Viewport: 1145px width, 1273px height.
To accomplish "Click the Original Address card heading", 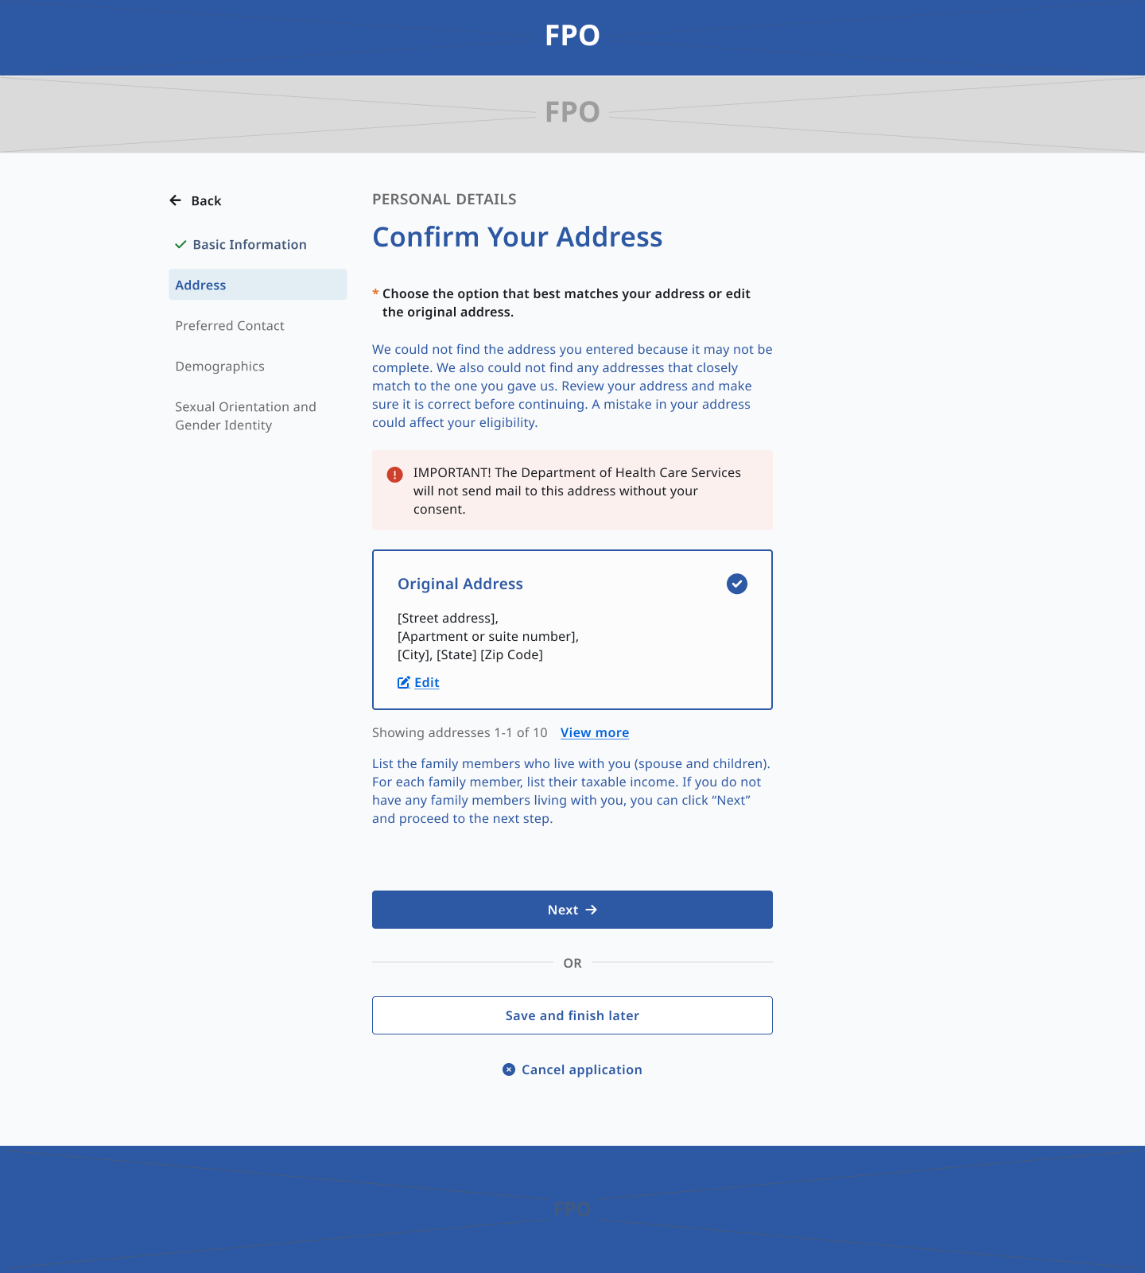I will pyautogui.click(x=460, y=584).
